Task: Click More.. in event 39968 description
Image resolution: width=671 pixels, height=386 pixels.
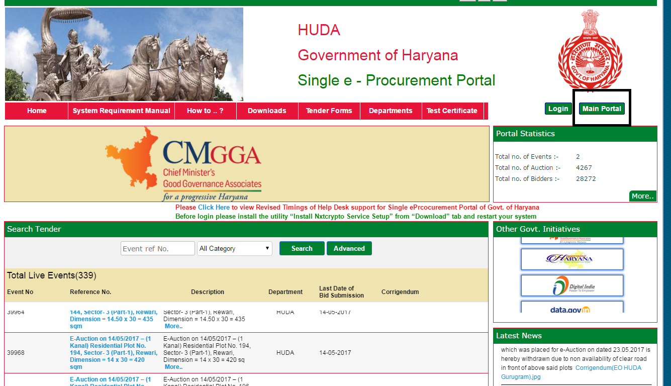Action: (173, 367)
